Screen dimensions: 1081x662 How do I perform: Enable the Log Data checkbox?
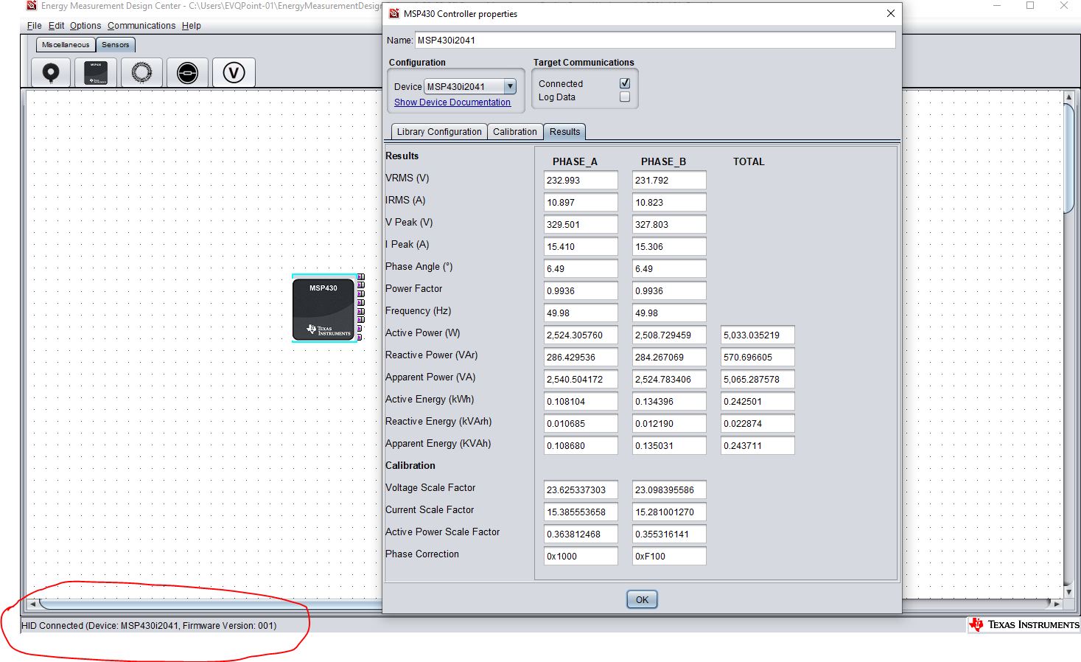[624, 97]
